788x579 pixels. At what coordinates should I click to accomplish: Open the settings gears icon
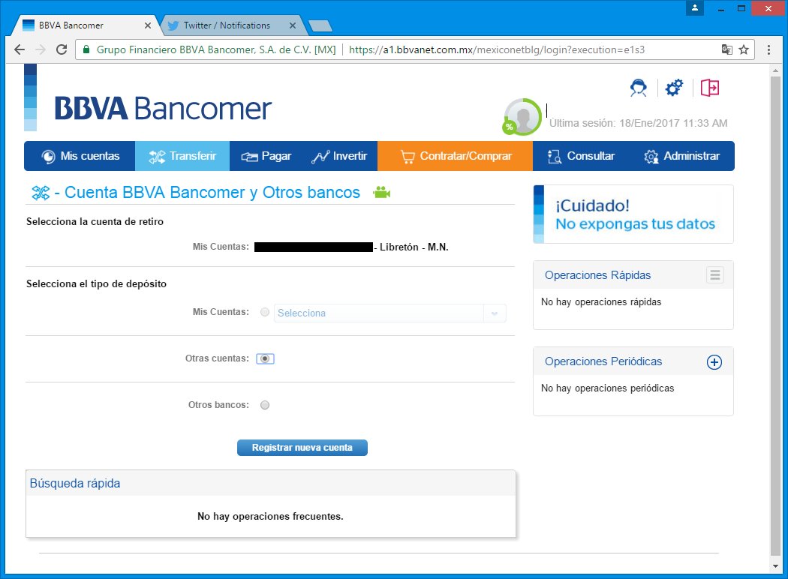pyautogui.click(x=674, y=88)
